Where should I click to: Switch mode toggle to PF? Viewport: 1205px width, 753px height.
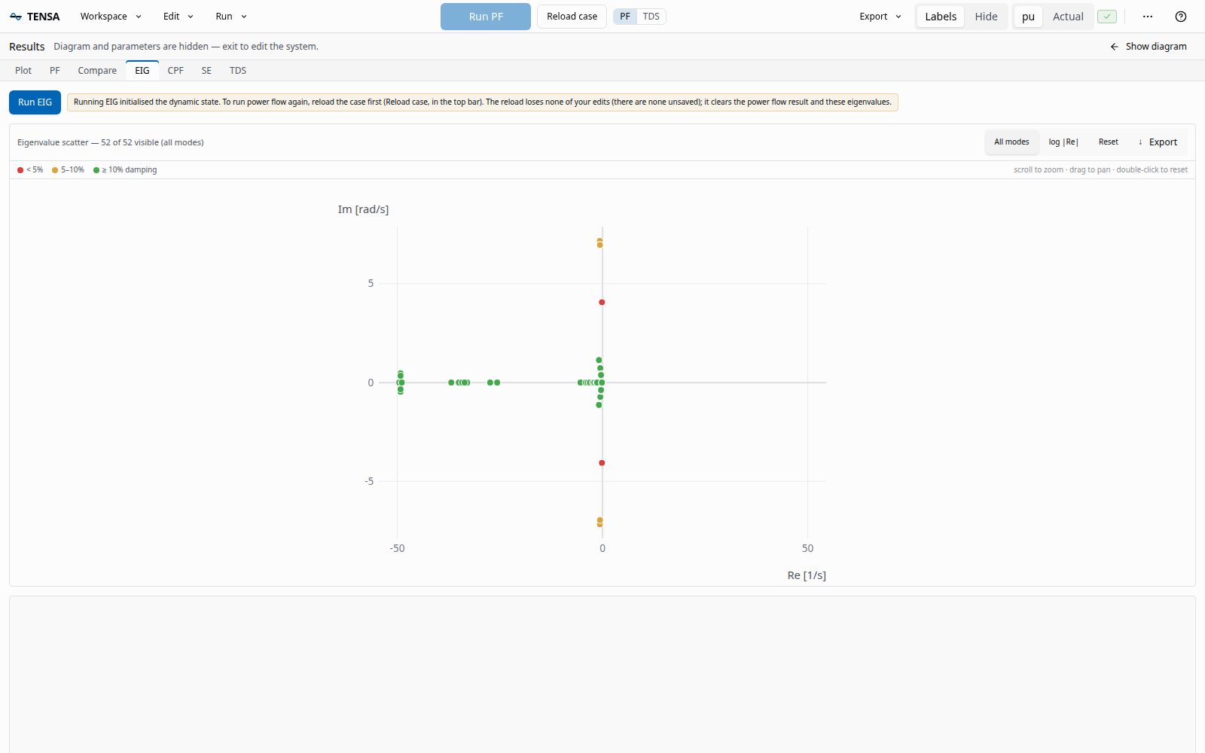[x=625, y=17]
